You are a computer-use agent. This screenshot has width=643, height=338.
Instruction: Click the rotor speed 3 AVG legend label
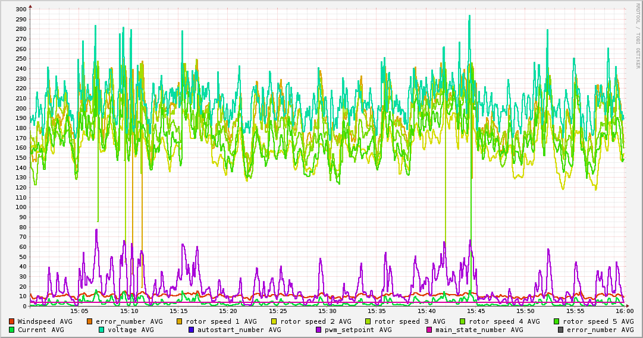(409, 321)
